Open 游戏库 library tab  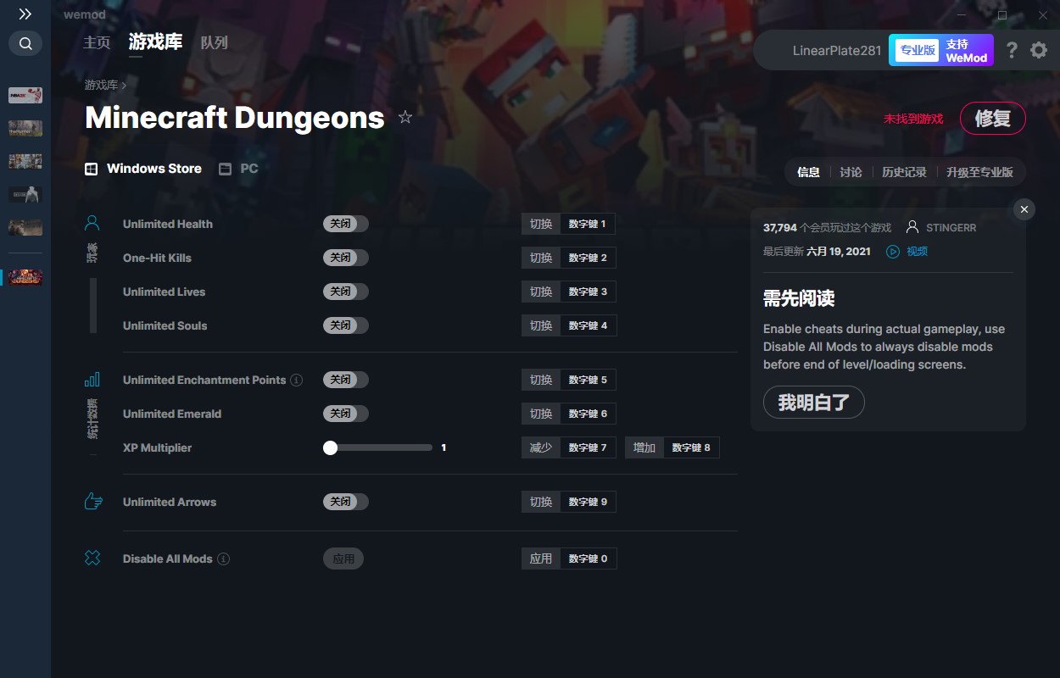[x=155, y=42]
